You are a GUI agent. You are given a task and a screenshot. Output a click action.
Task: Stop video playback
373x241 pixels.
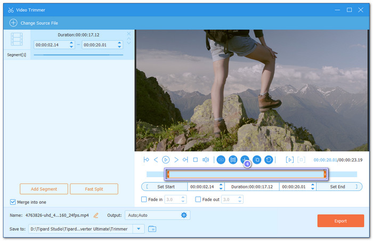(196, 160)
